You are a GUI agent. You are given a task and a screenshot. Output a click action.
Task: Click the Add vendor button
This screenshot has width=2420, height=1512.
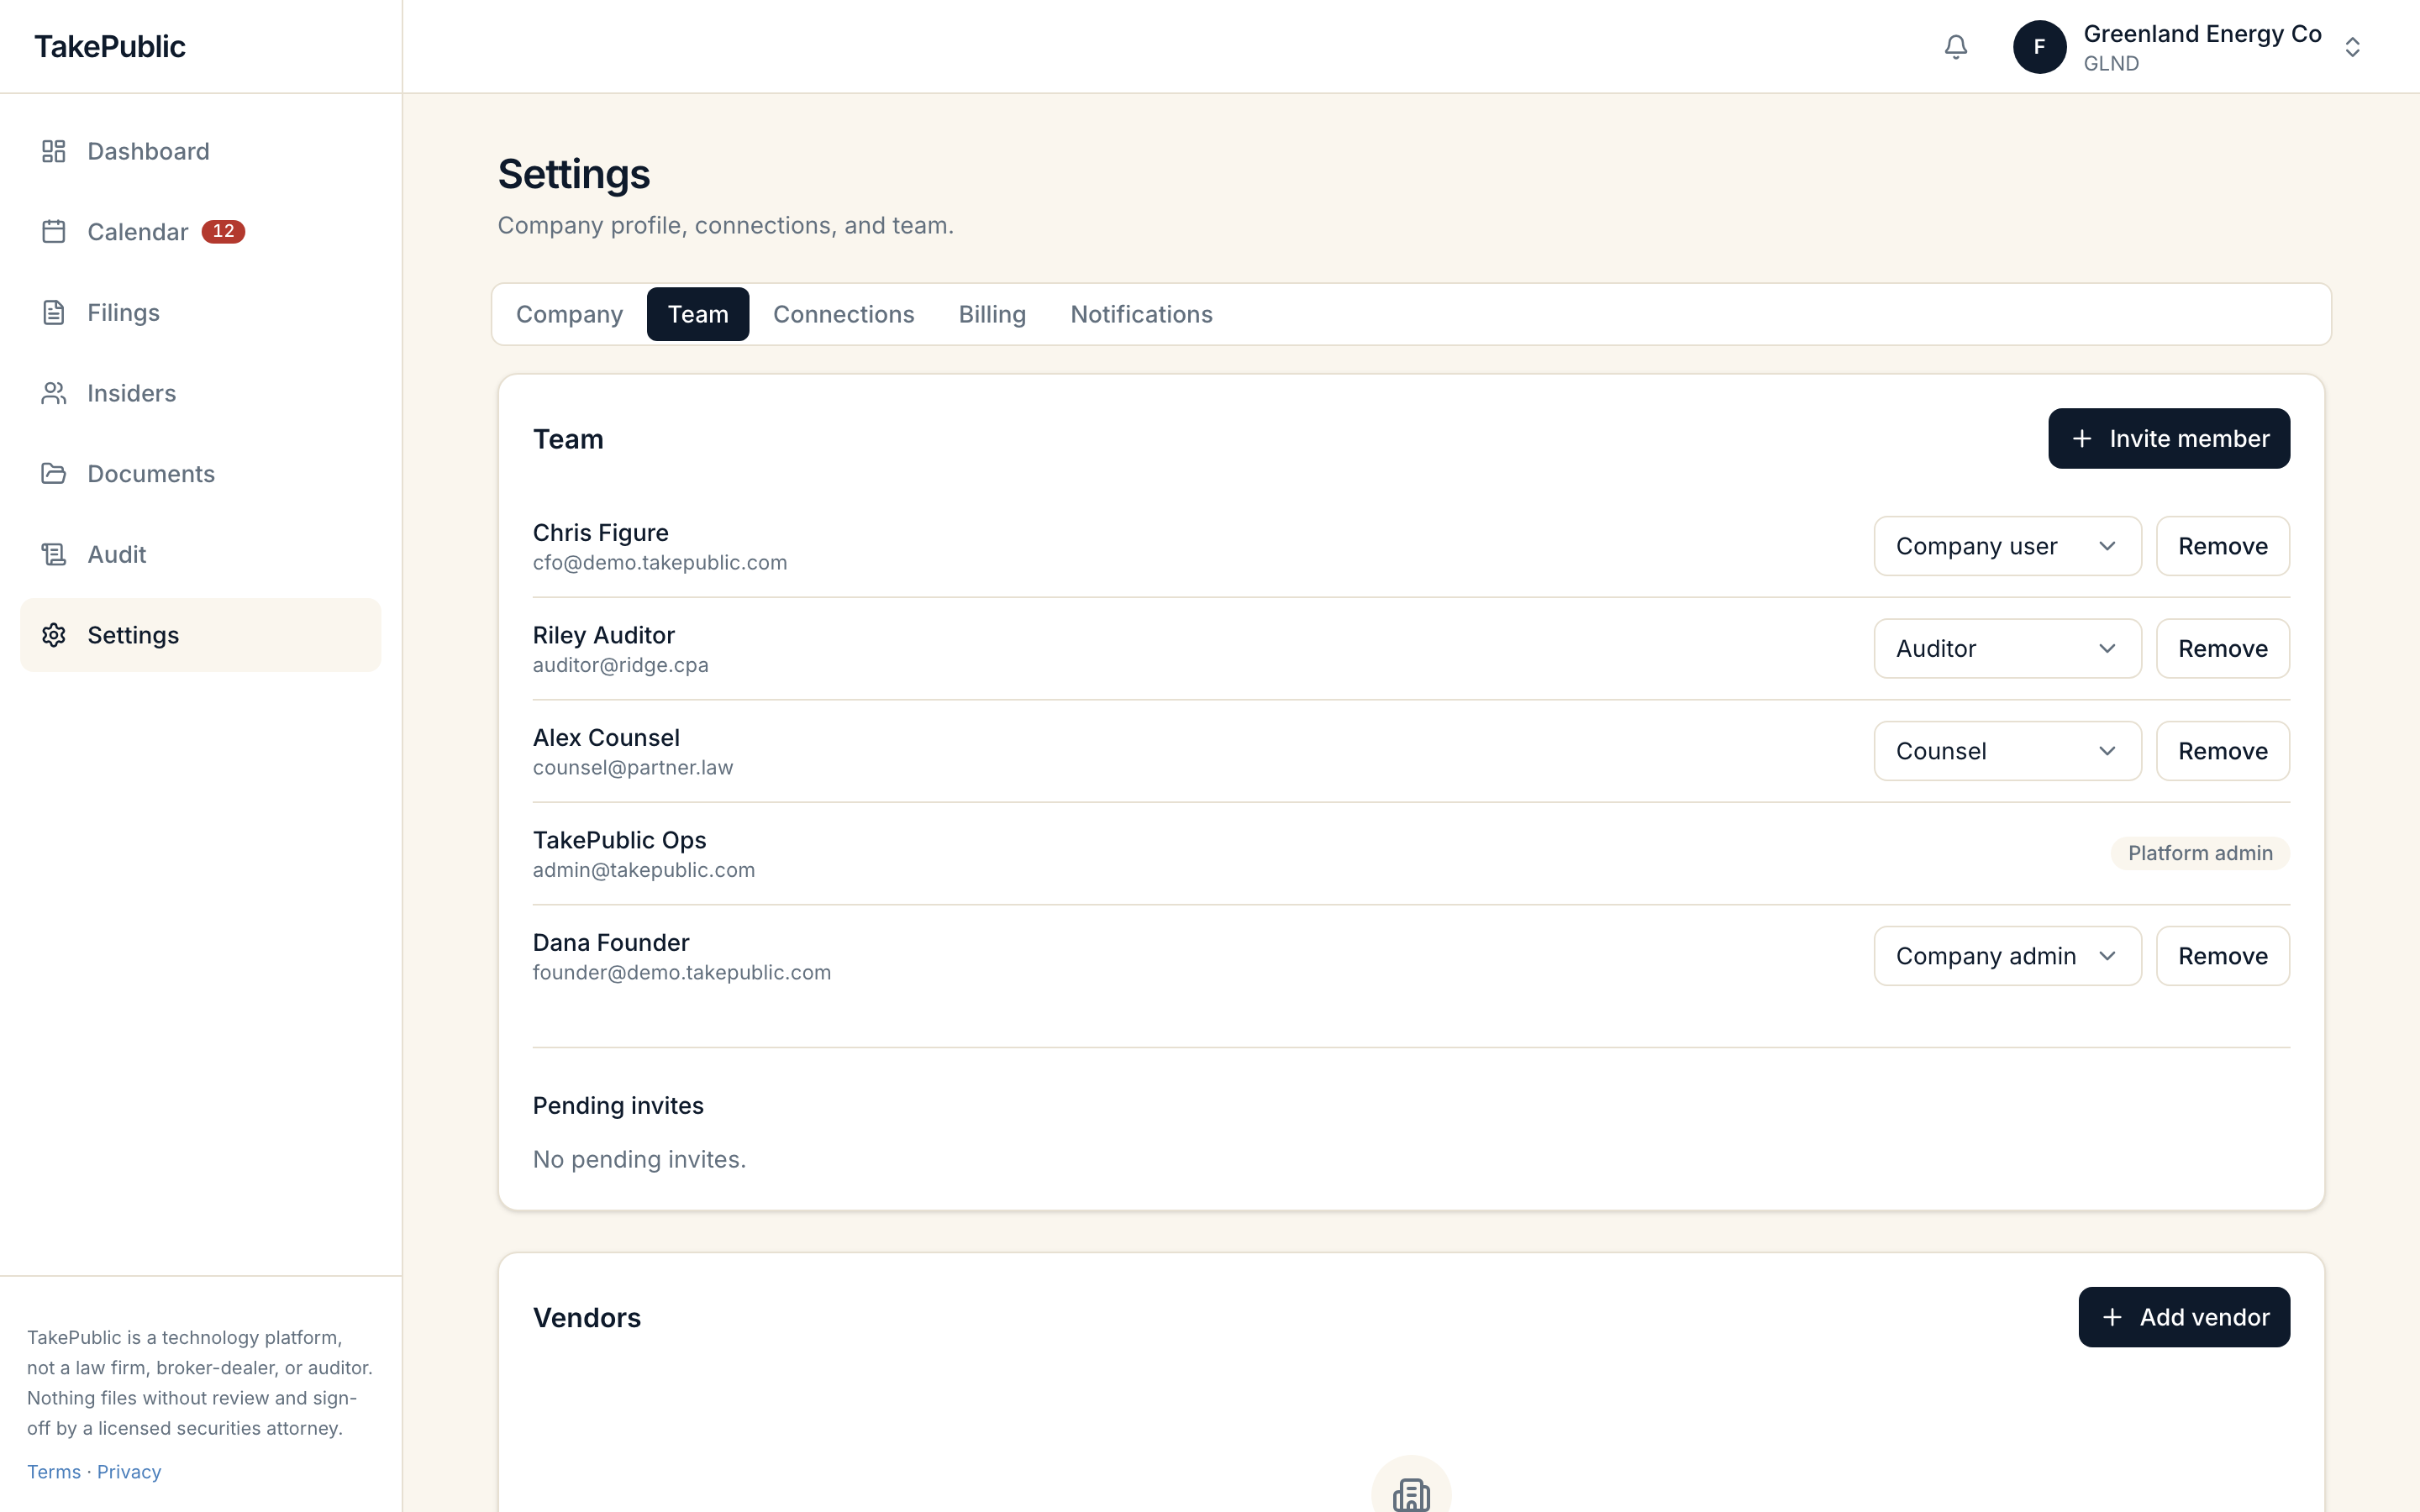click(2184, 1317)
